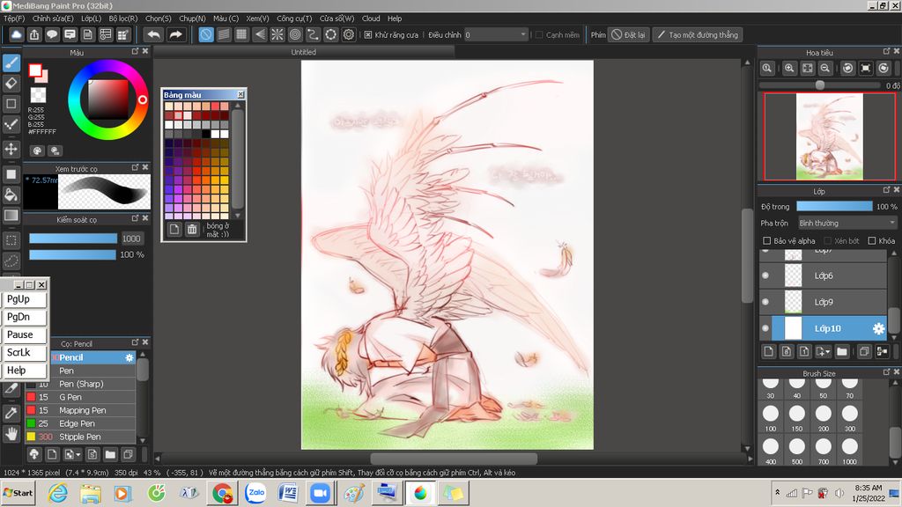Select the Eyedropper tool
This screenshot has width=902, height=507.
pyautogui.click(x=11, y=412)
